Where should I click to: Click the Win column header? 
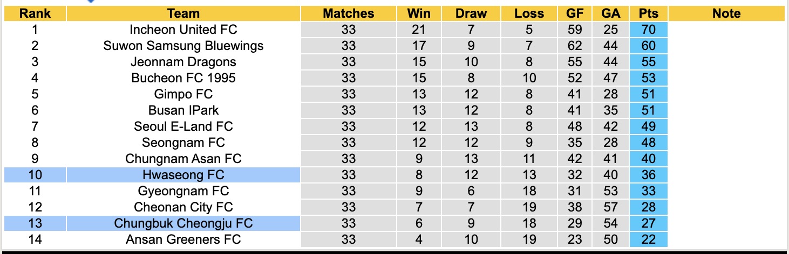click(x=419, y=13)
